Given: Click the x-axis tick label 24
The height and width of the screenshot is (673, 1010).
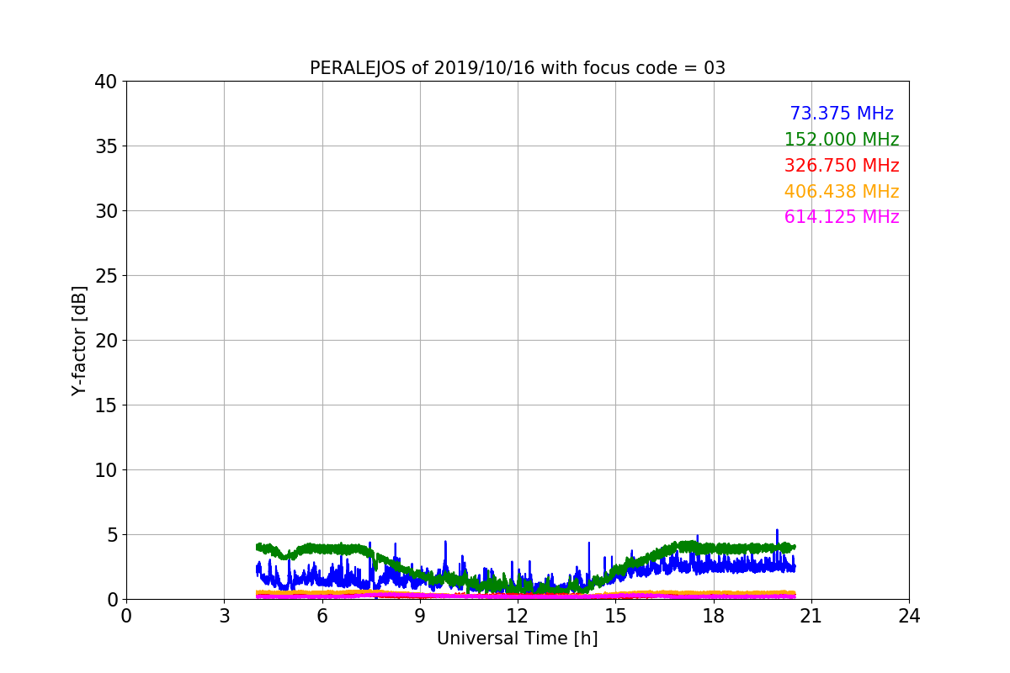Looking at the screenshot, I should click(x=909, y=616).
